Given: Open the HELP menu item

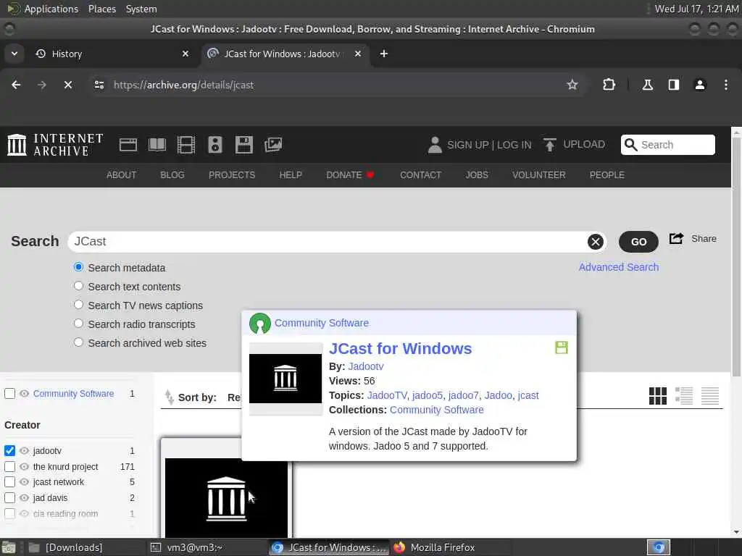Looking at the screenshot, I should [291, 175].
